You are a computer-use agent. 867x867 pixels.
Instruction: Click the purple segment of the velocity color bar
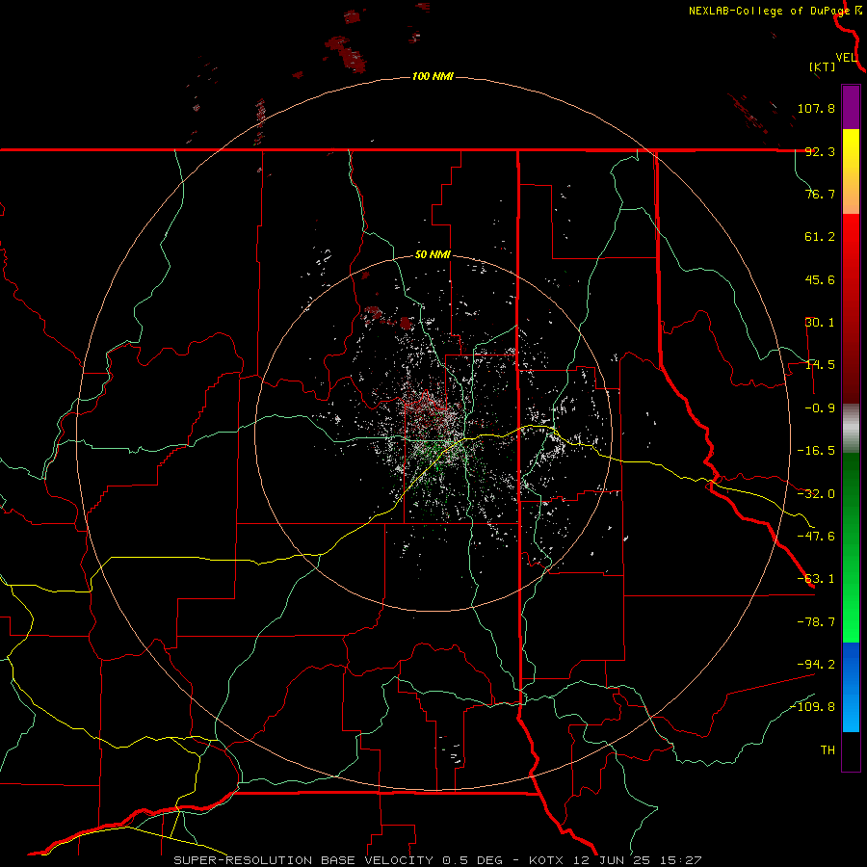click(851, 107)
